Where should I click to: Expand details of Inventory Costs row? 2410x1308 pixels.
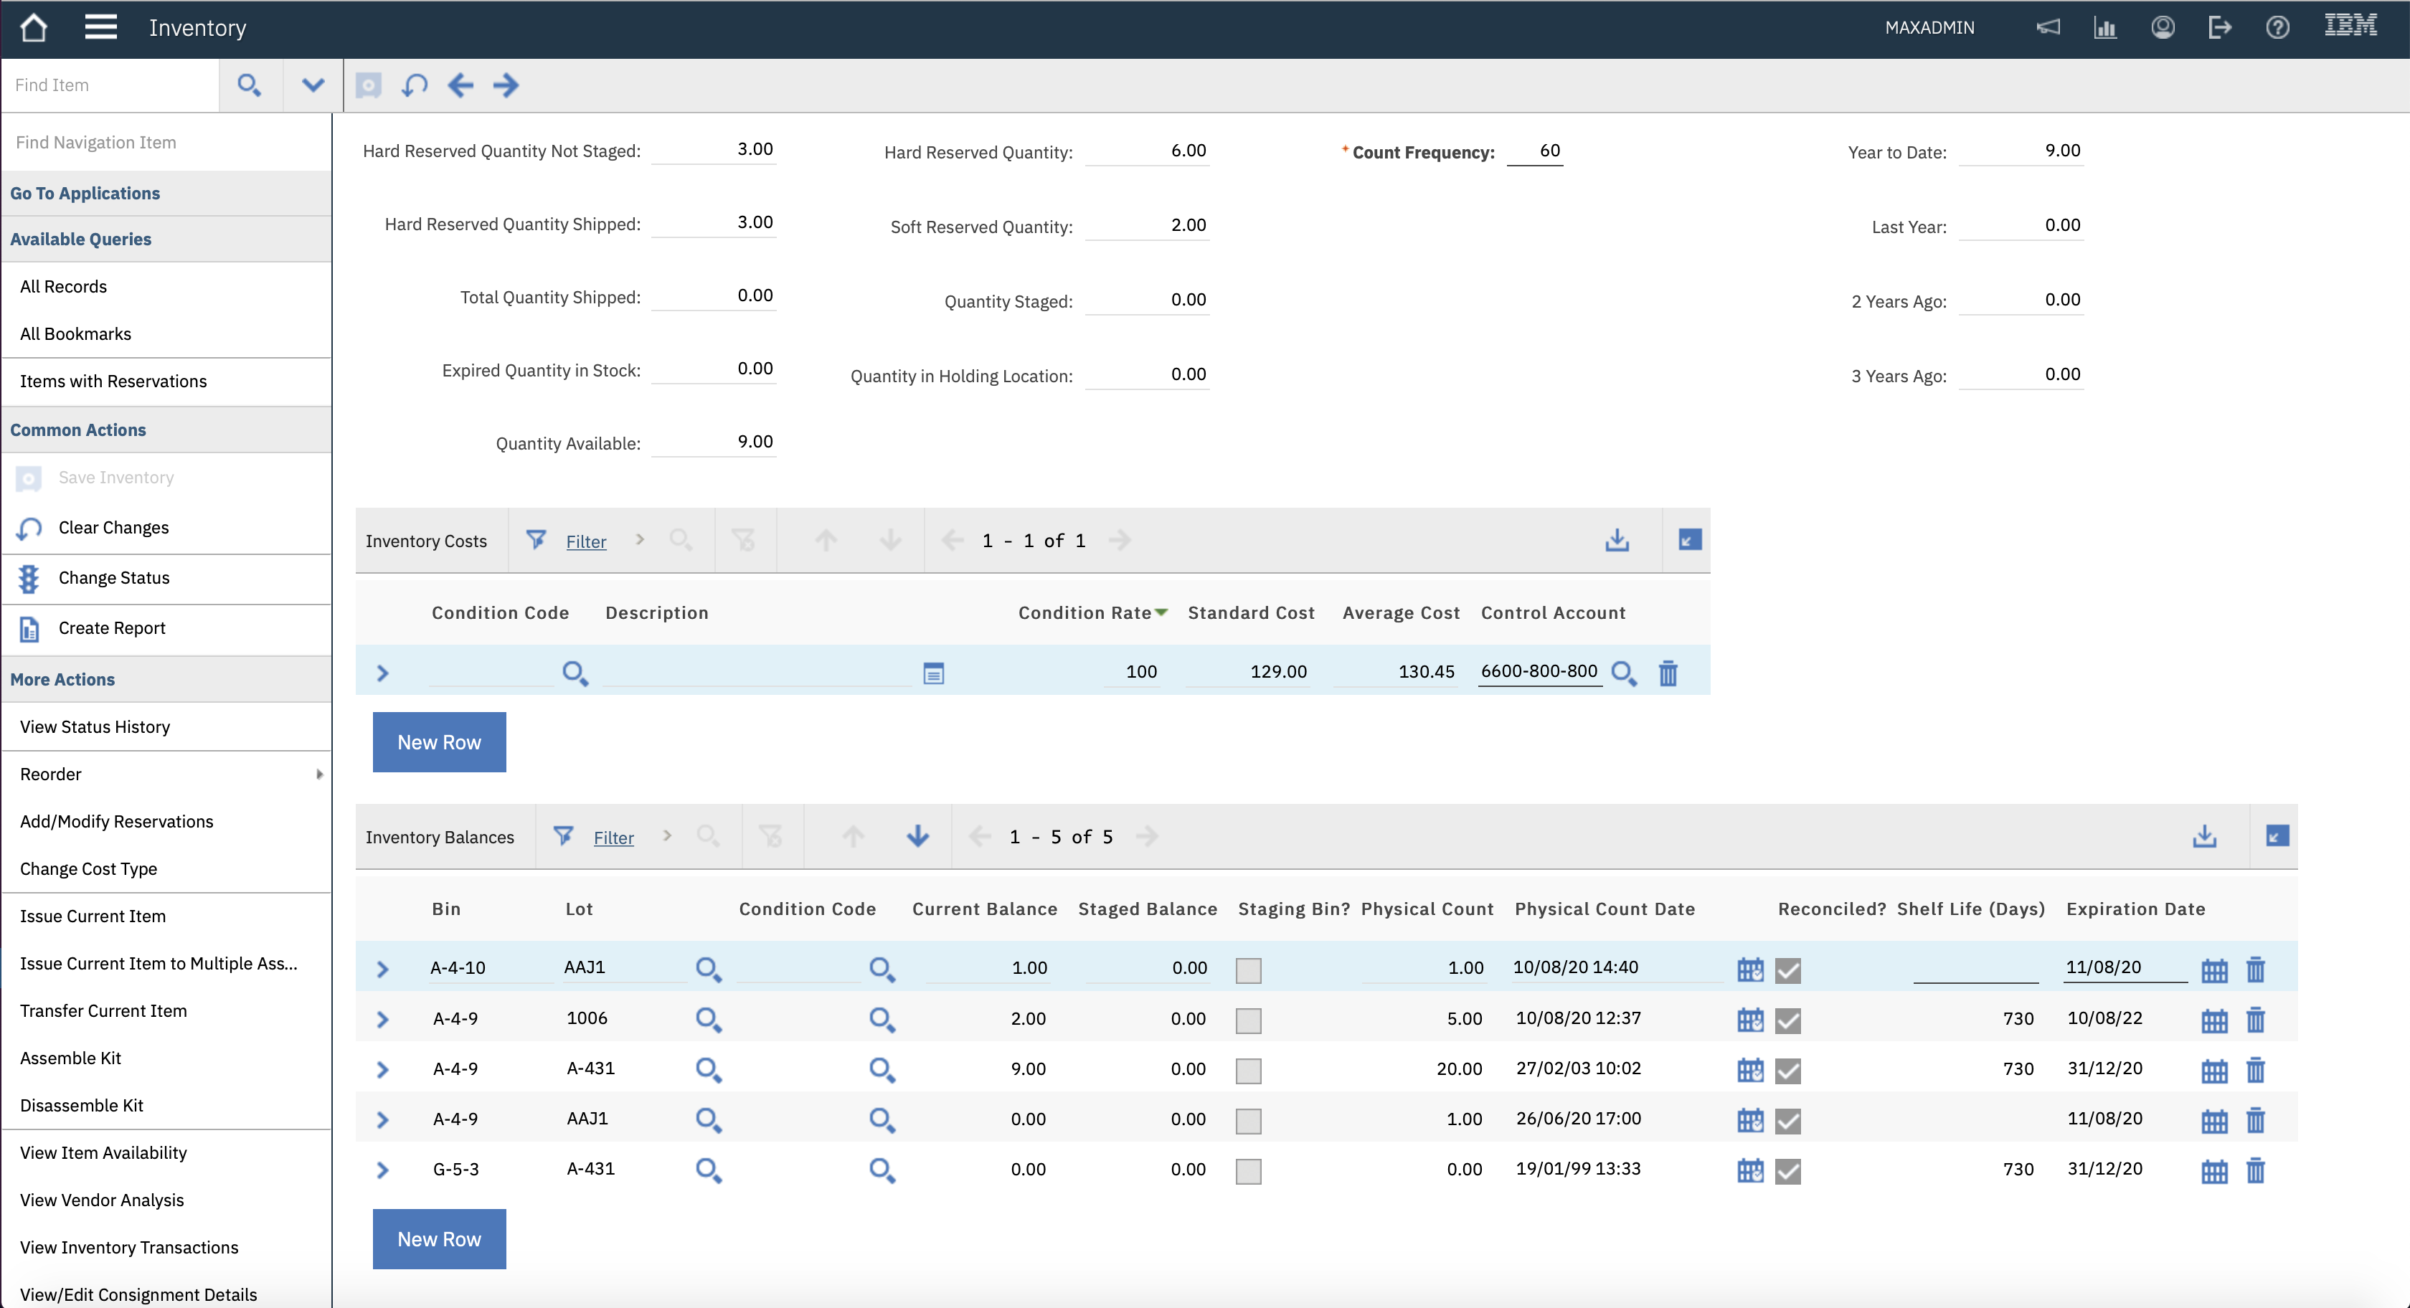(382, 673)
